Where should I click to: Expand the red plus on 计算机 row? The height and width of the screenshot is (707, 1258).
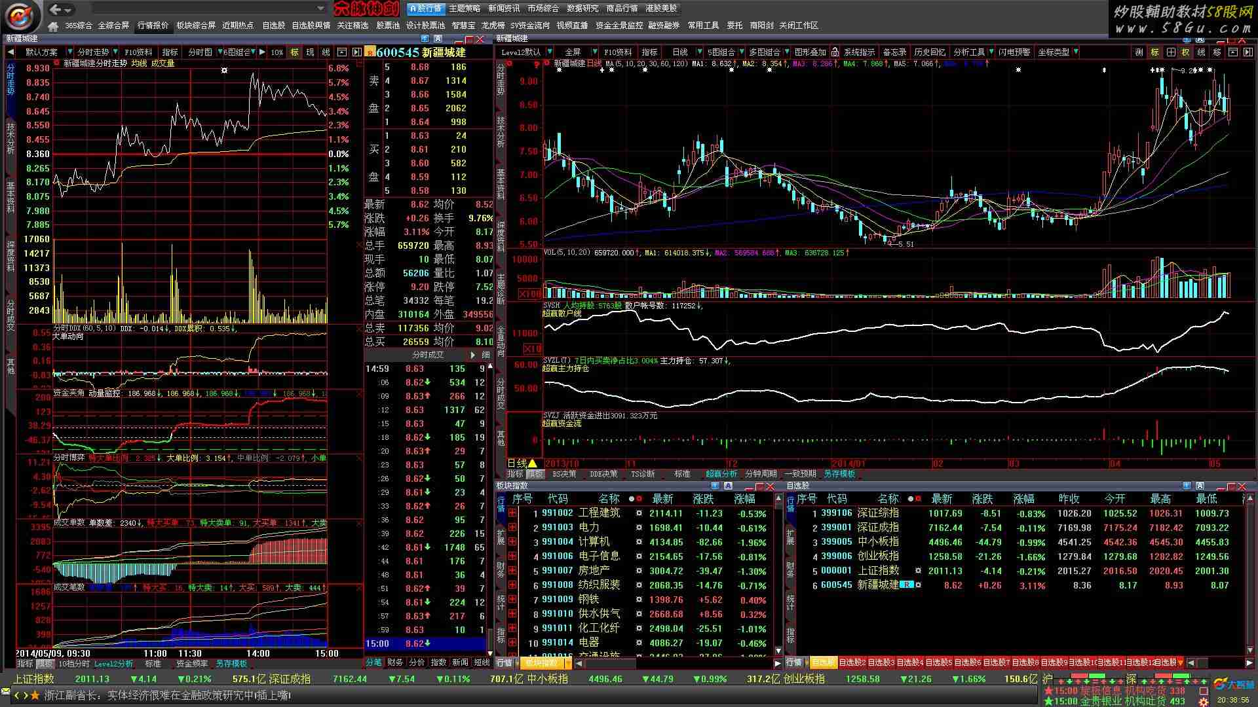512,542
